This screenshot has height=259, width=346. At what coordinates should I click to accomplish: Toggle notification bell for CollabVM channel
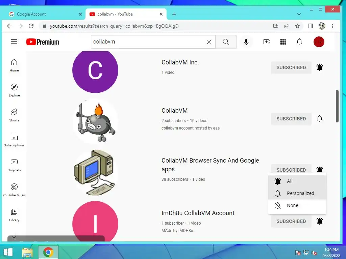click(320, 119)
